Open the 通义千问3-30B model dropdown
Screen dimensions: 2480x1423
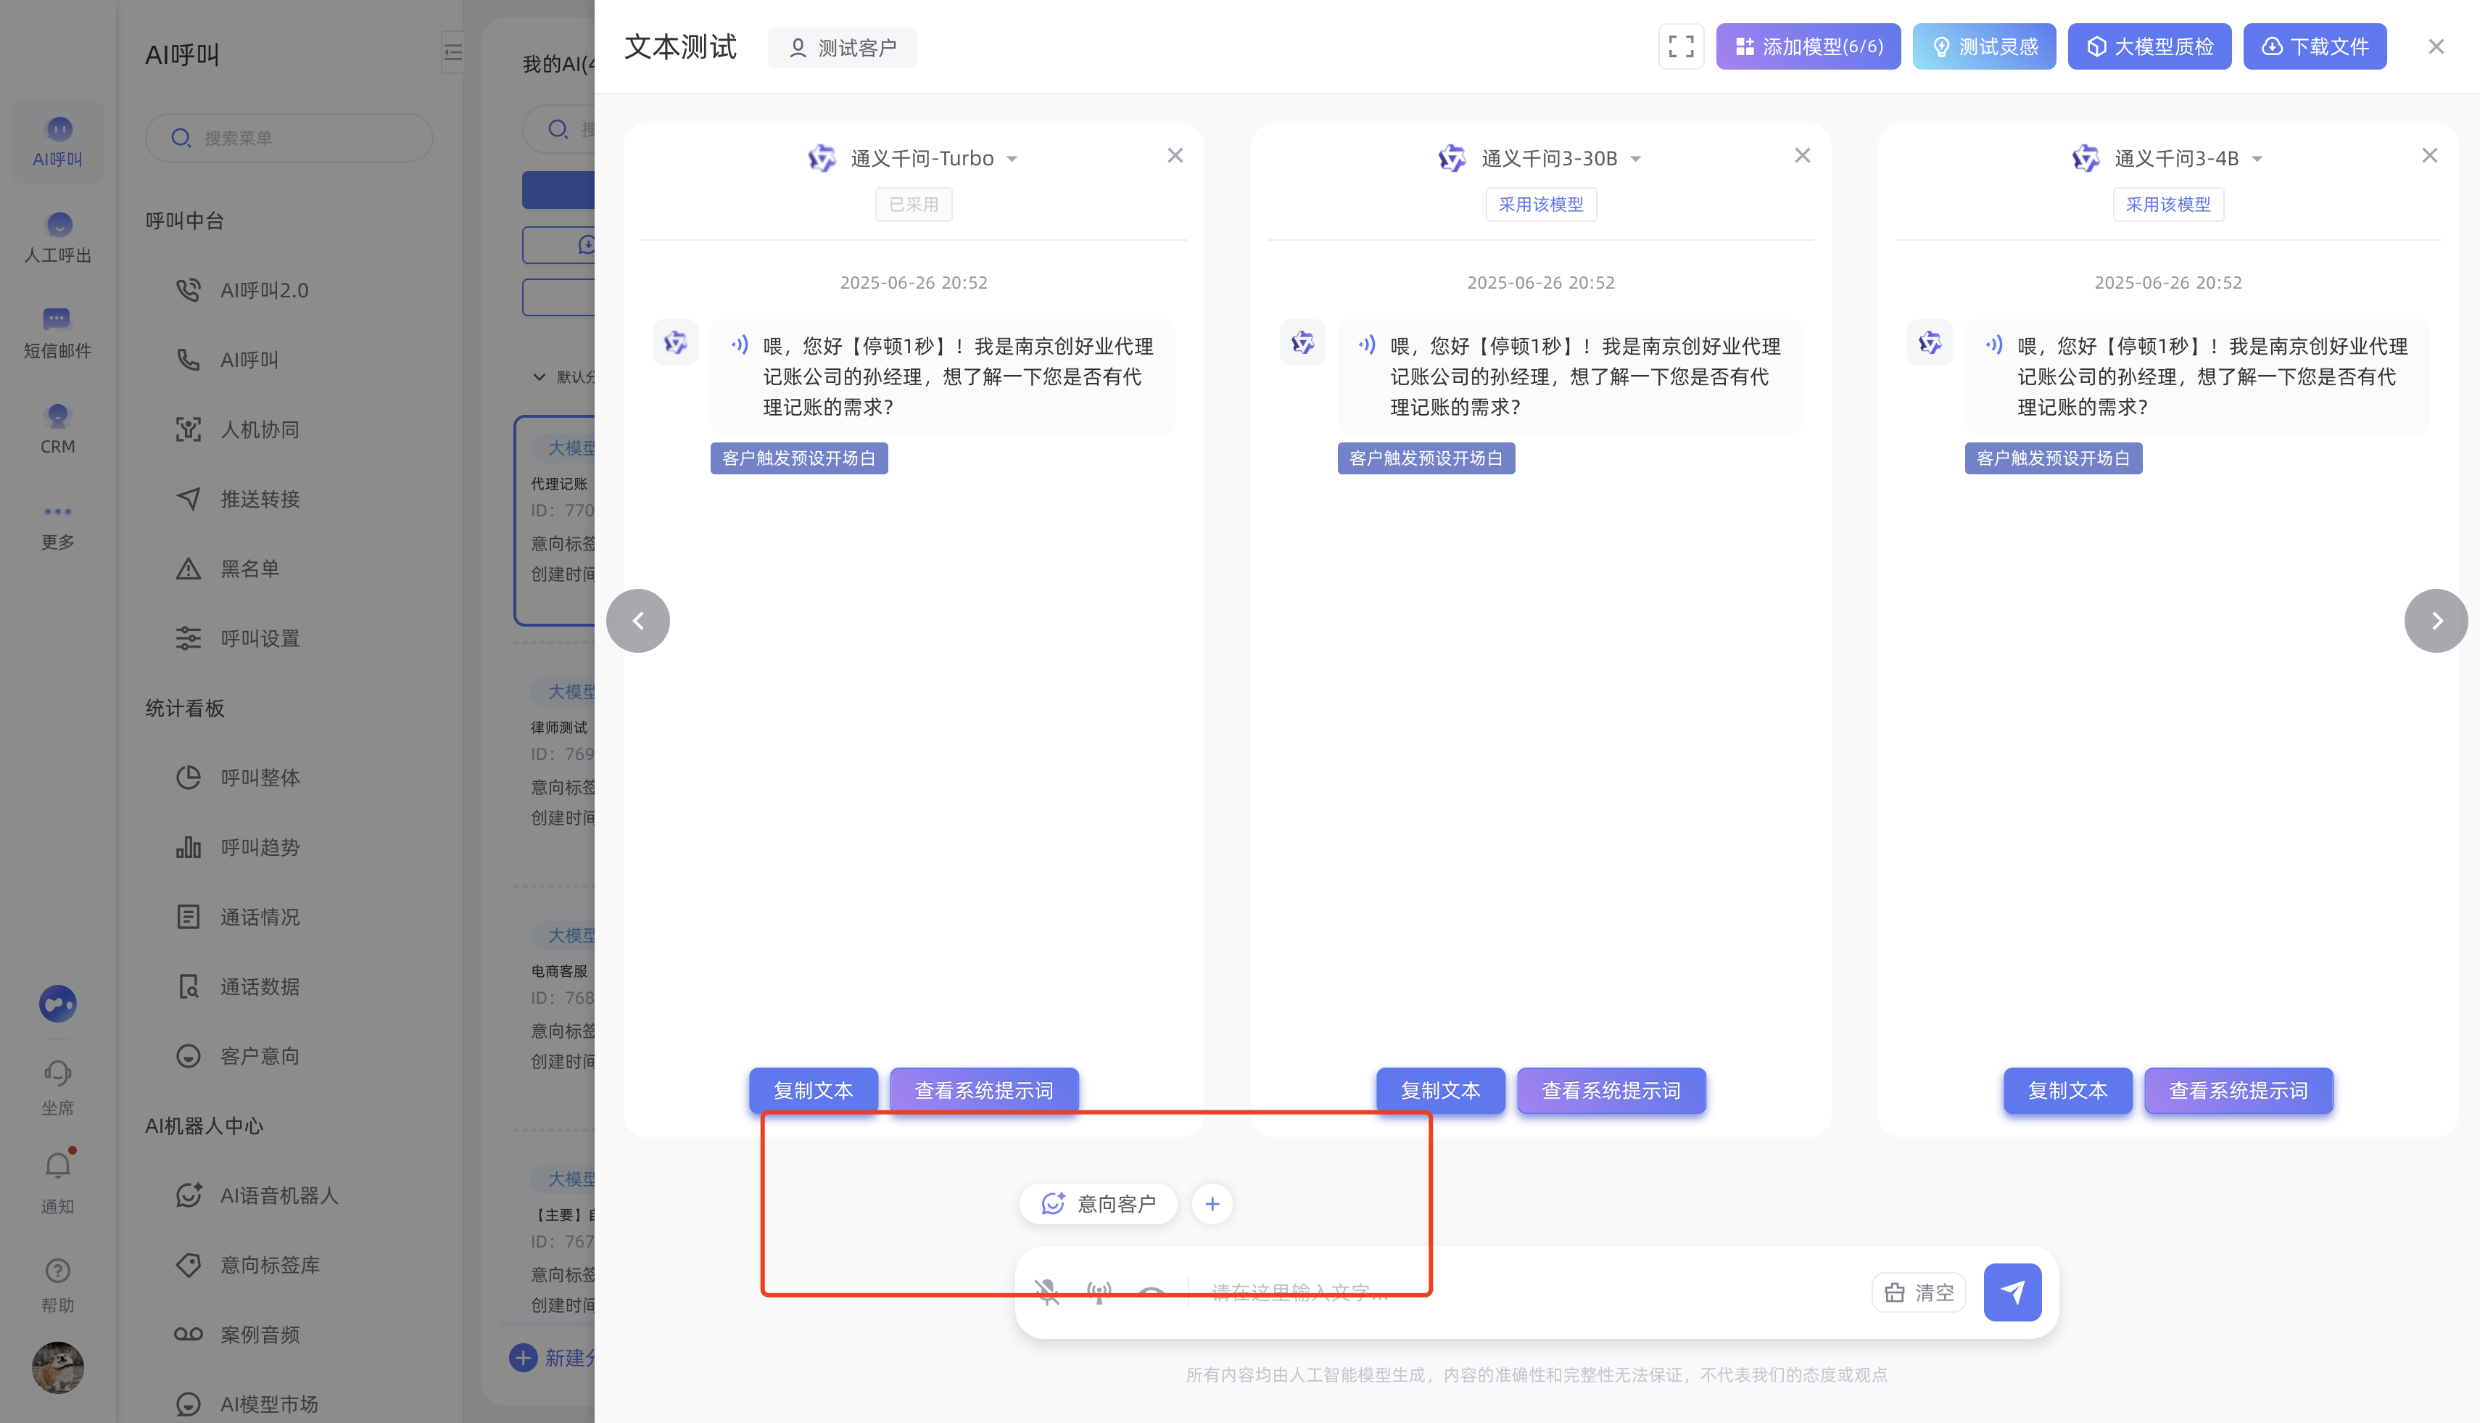1636,158
